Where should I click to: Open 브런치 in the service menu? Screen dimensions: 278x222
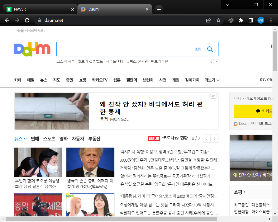148,80
